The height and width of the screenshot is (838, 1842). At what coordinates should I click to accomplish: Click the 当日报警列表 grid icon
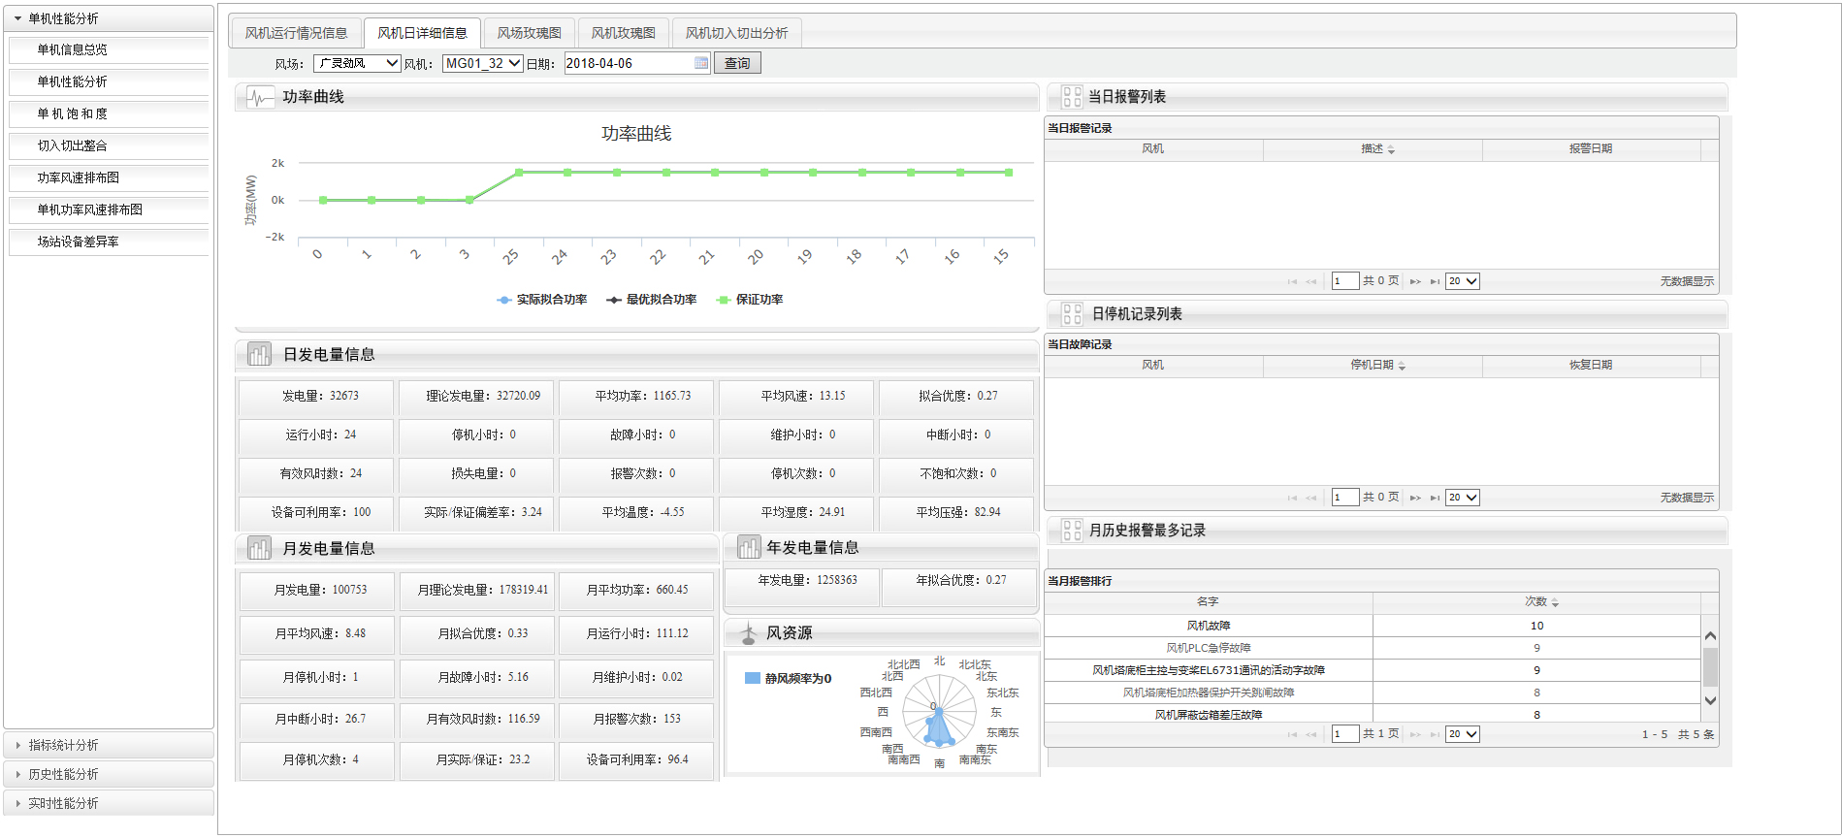point(1072,97)
